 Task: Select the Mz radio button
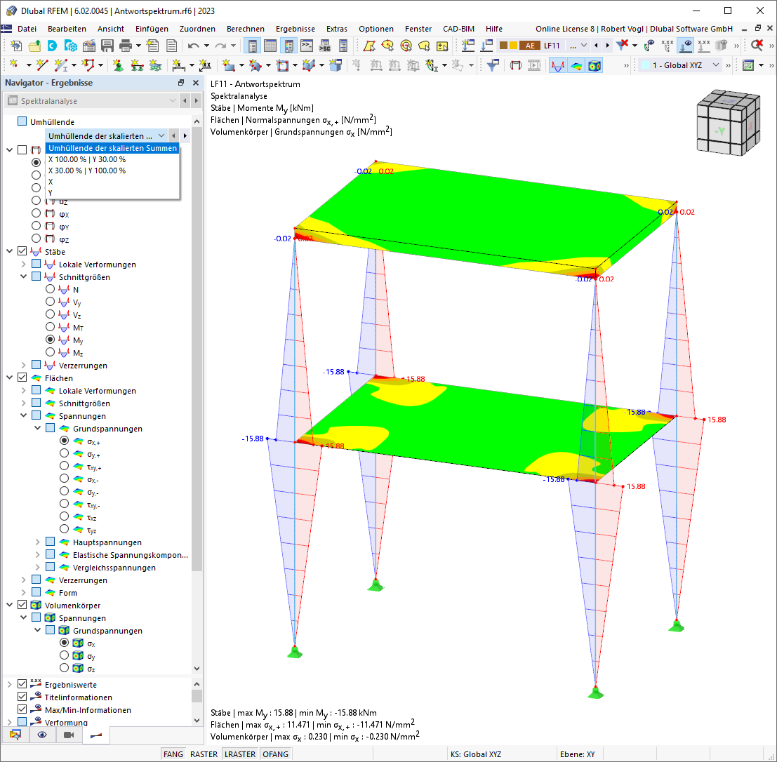pyautogui.click(x=50, y=352)
